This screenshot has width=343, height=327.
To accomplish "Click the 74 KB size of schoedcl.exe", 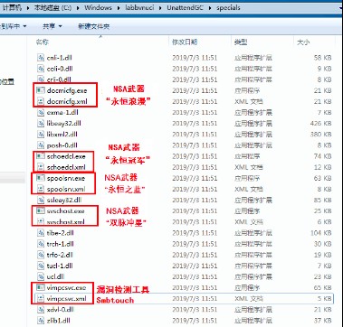I will [x=322, y=156].
